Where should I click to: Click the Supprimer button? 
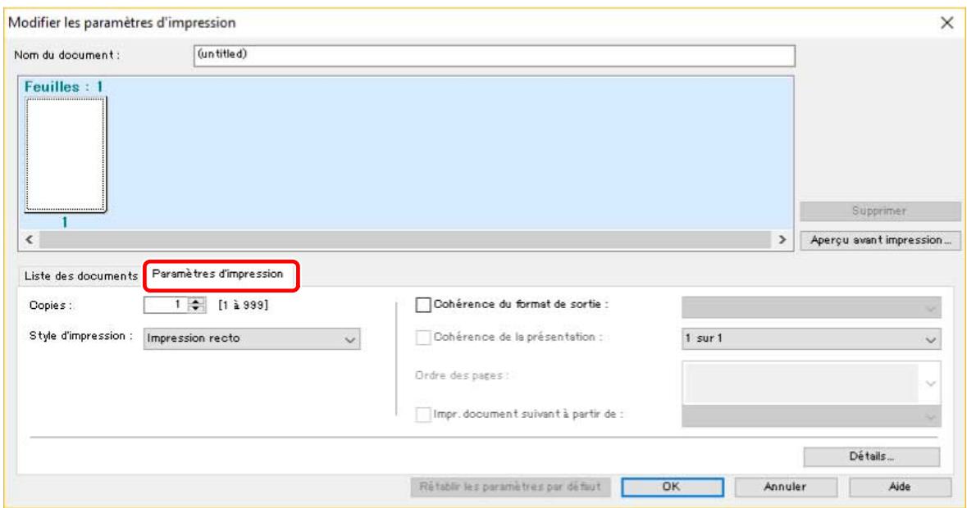coord(879,211)
